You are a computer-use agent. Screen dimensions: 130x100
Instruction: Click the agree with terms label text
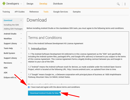coord(55,87)
